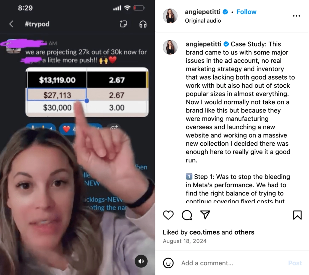Click angiepetitti username in the caption
Viewport: 309px width, 275px height.
[204, 44]
